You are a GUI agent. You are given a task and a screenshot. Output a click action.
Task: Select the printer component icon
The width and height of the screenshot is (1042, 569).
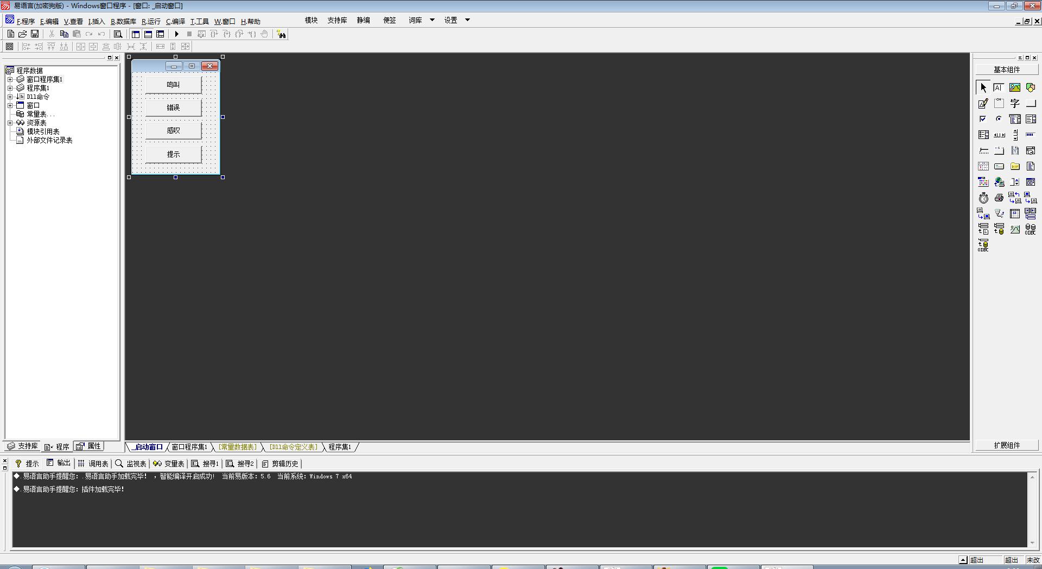pos(999,198)
